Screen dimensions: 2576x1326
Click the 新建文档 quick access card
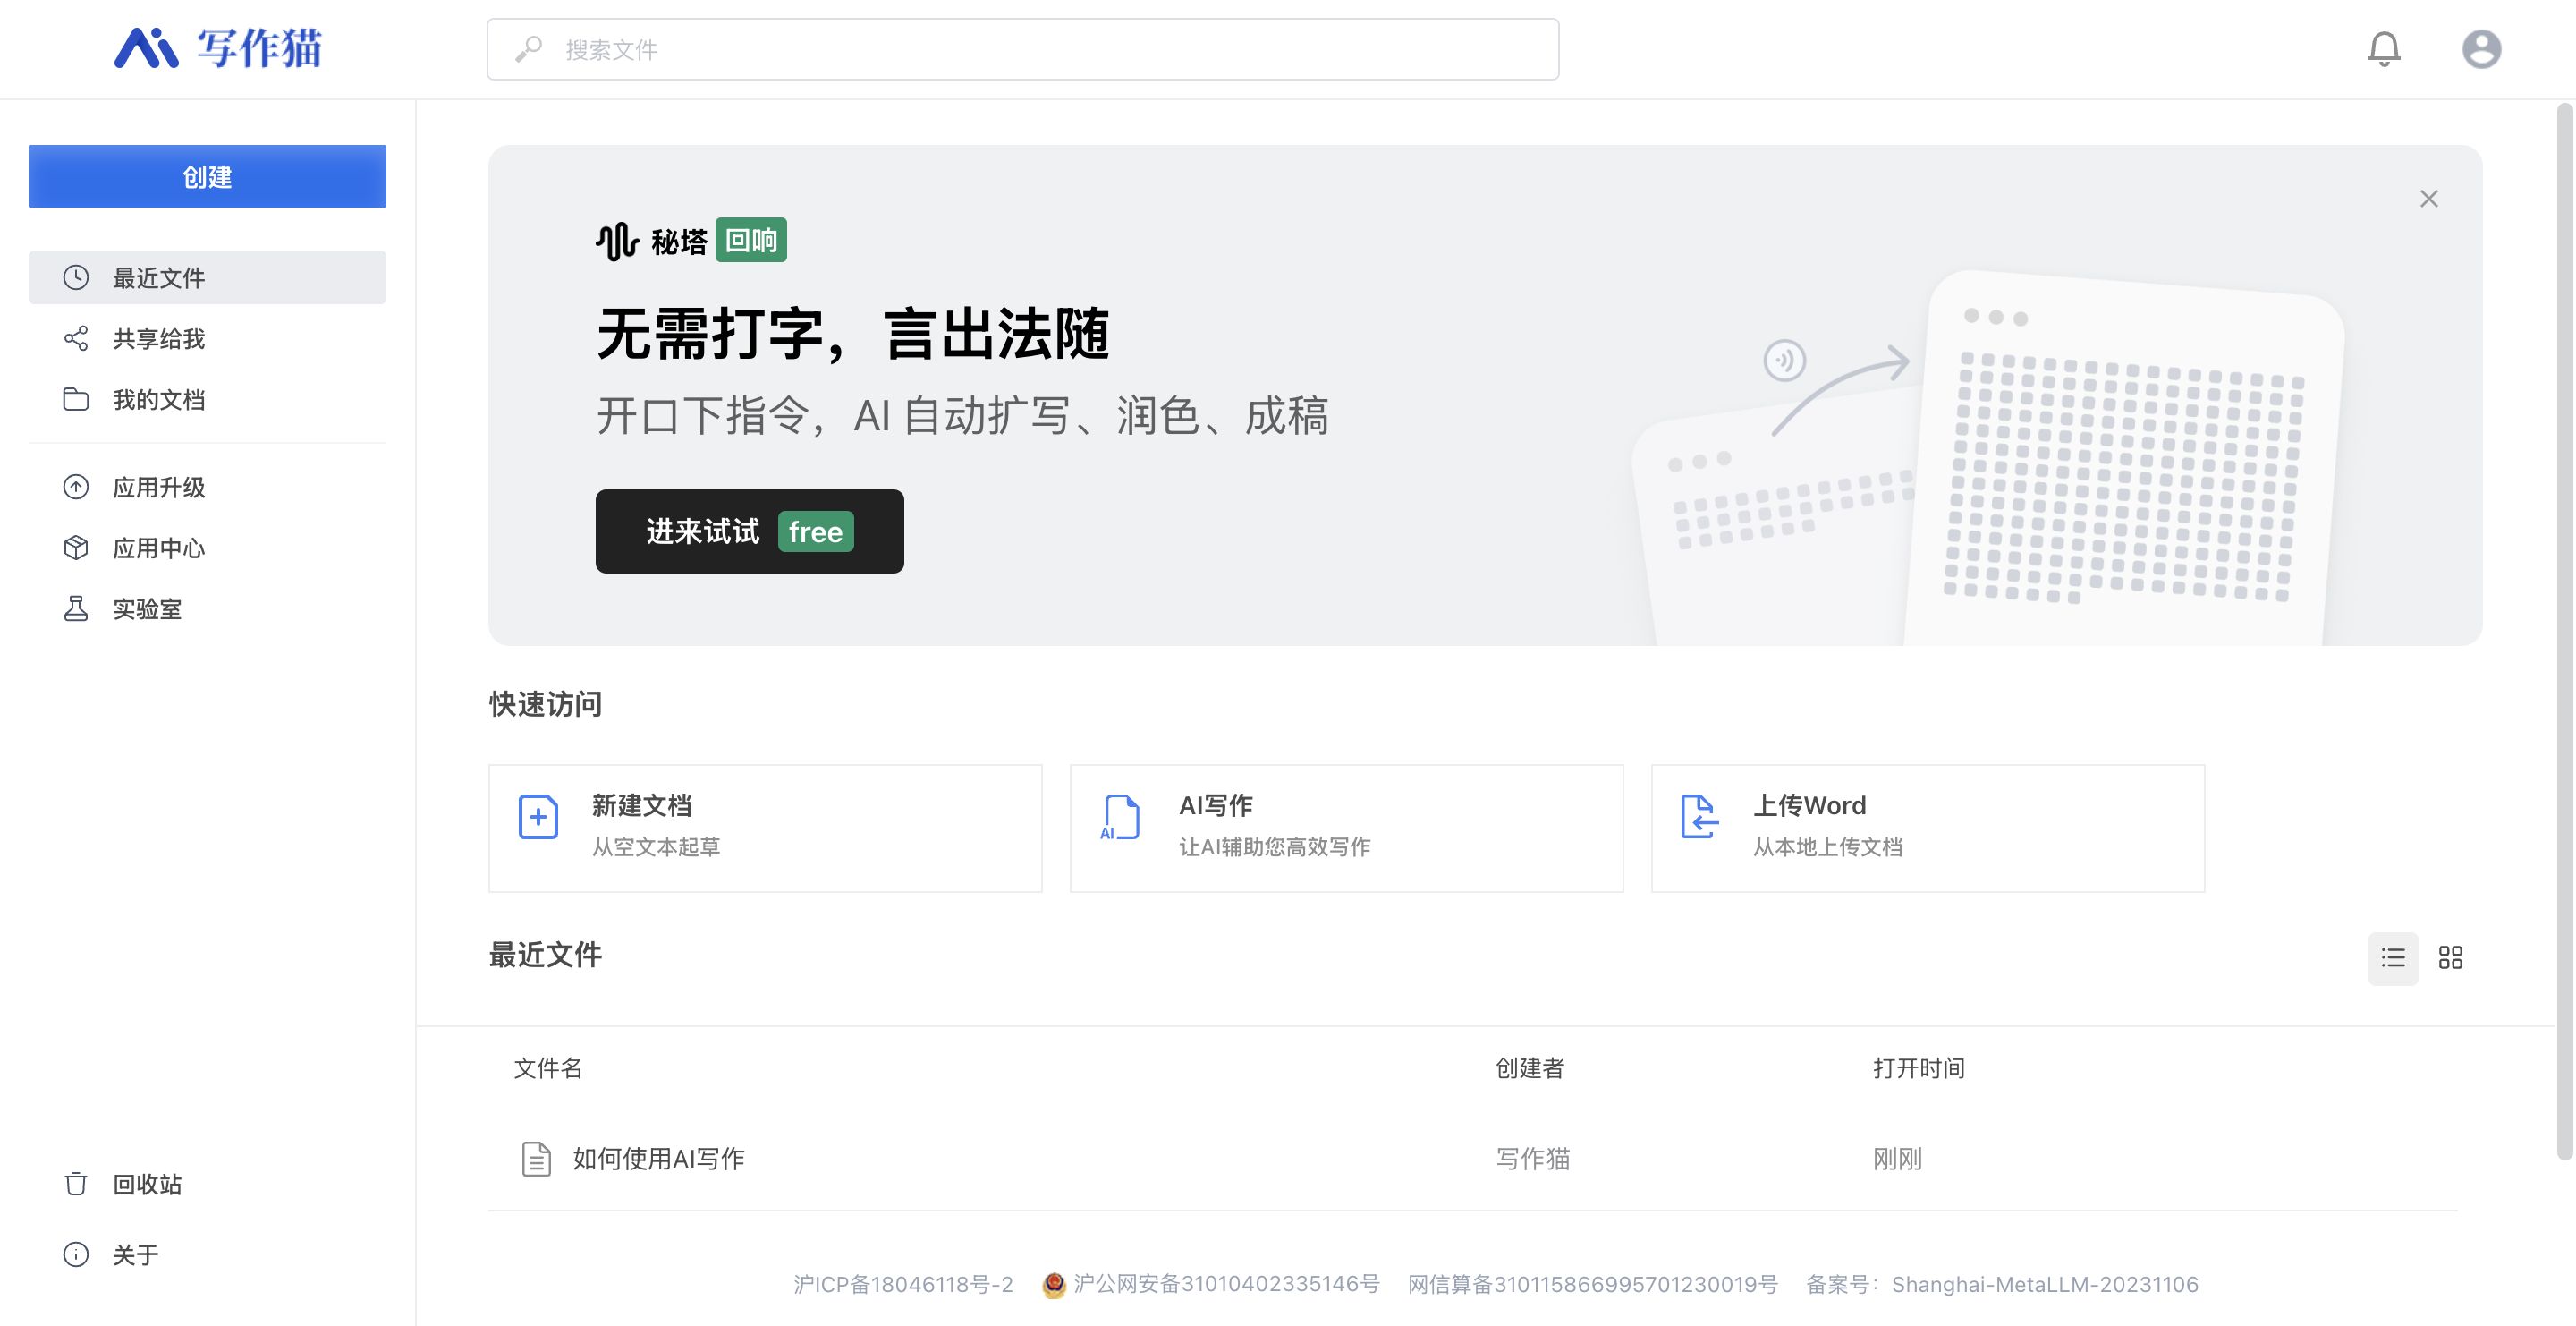tap(764, 828)
